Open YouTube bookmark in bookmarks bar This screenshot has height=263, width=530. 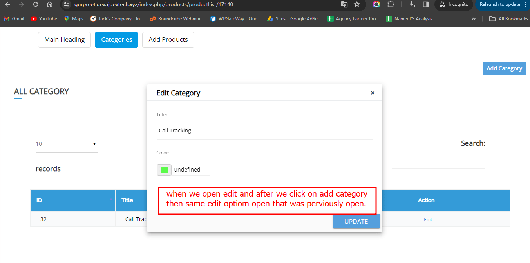(x=44, y=19)
